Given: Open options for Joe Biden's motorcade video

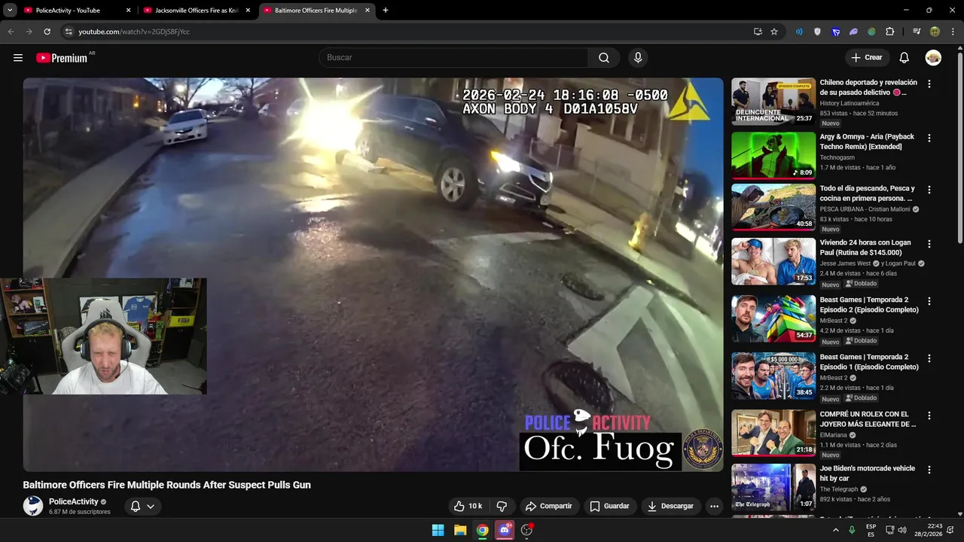Looking at the screenshot, I should (x=929, y=470).
